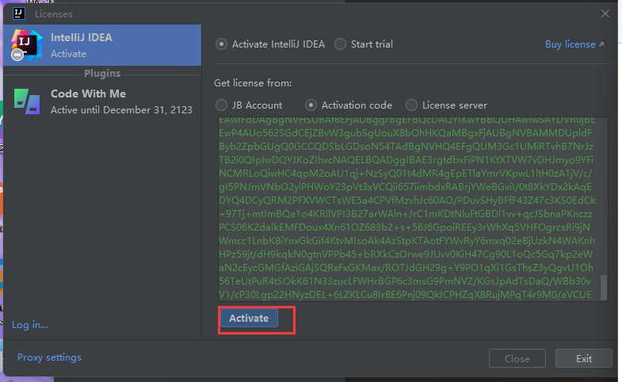This screenshot has height=382, width=622.
Task: Select IntelliJ IDEA Activate item in list
Action: [102, 45]
